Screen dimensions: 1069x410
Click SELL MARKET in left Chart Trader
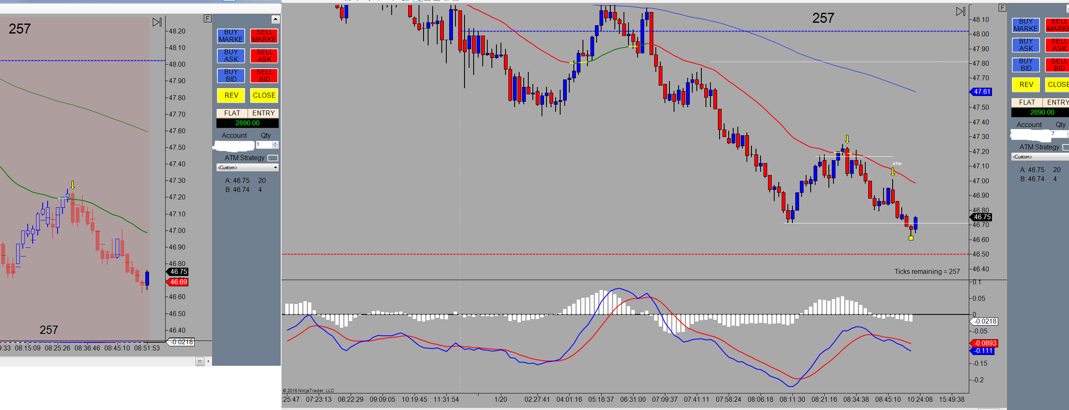(264, 36)
